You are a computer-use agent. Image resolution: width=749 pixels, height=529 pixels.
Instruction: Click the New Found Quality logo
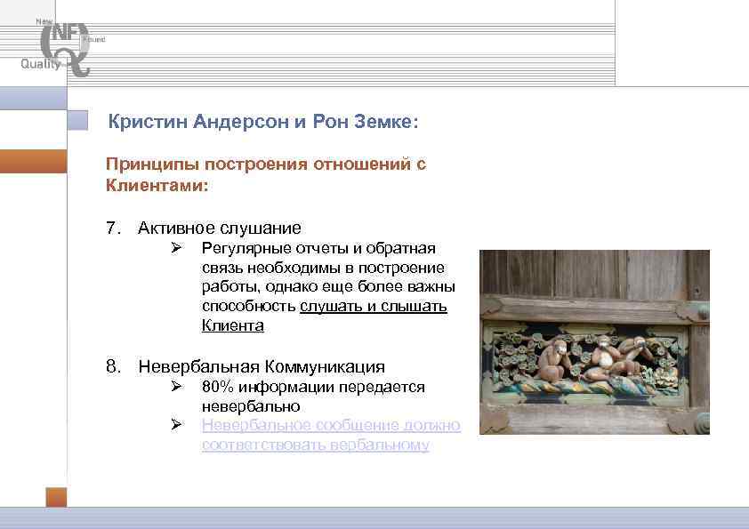click(63, 48)
